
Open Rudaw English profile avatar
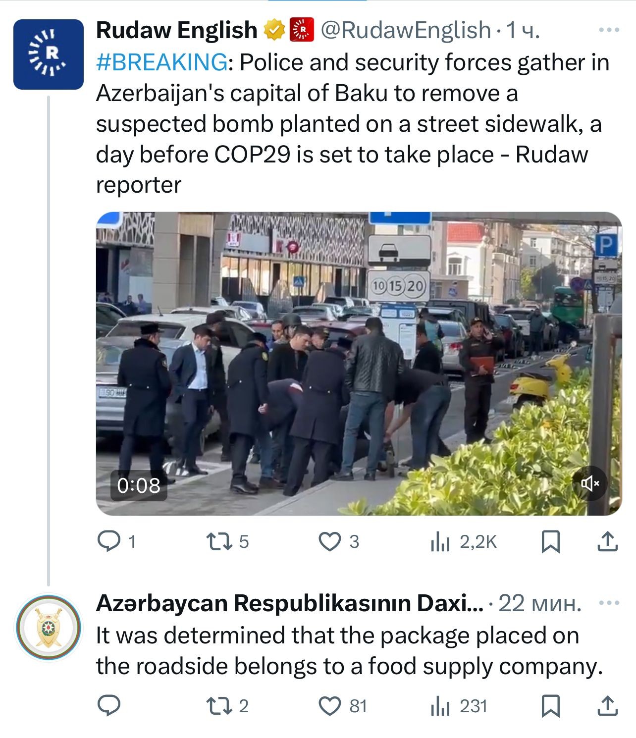(x=48, y=54)
